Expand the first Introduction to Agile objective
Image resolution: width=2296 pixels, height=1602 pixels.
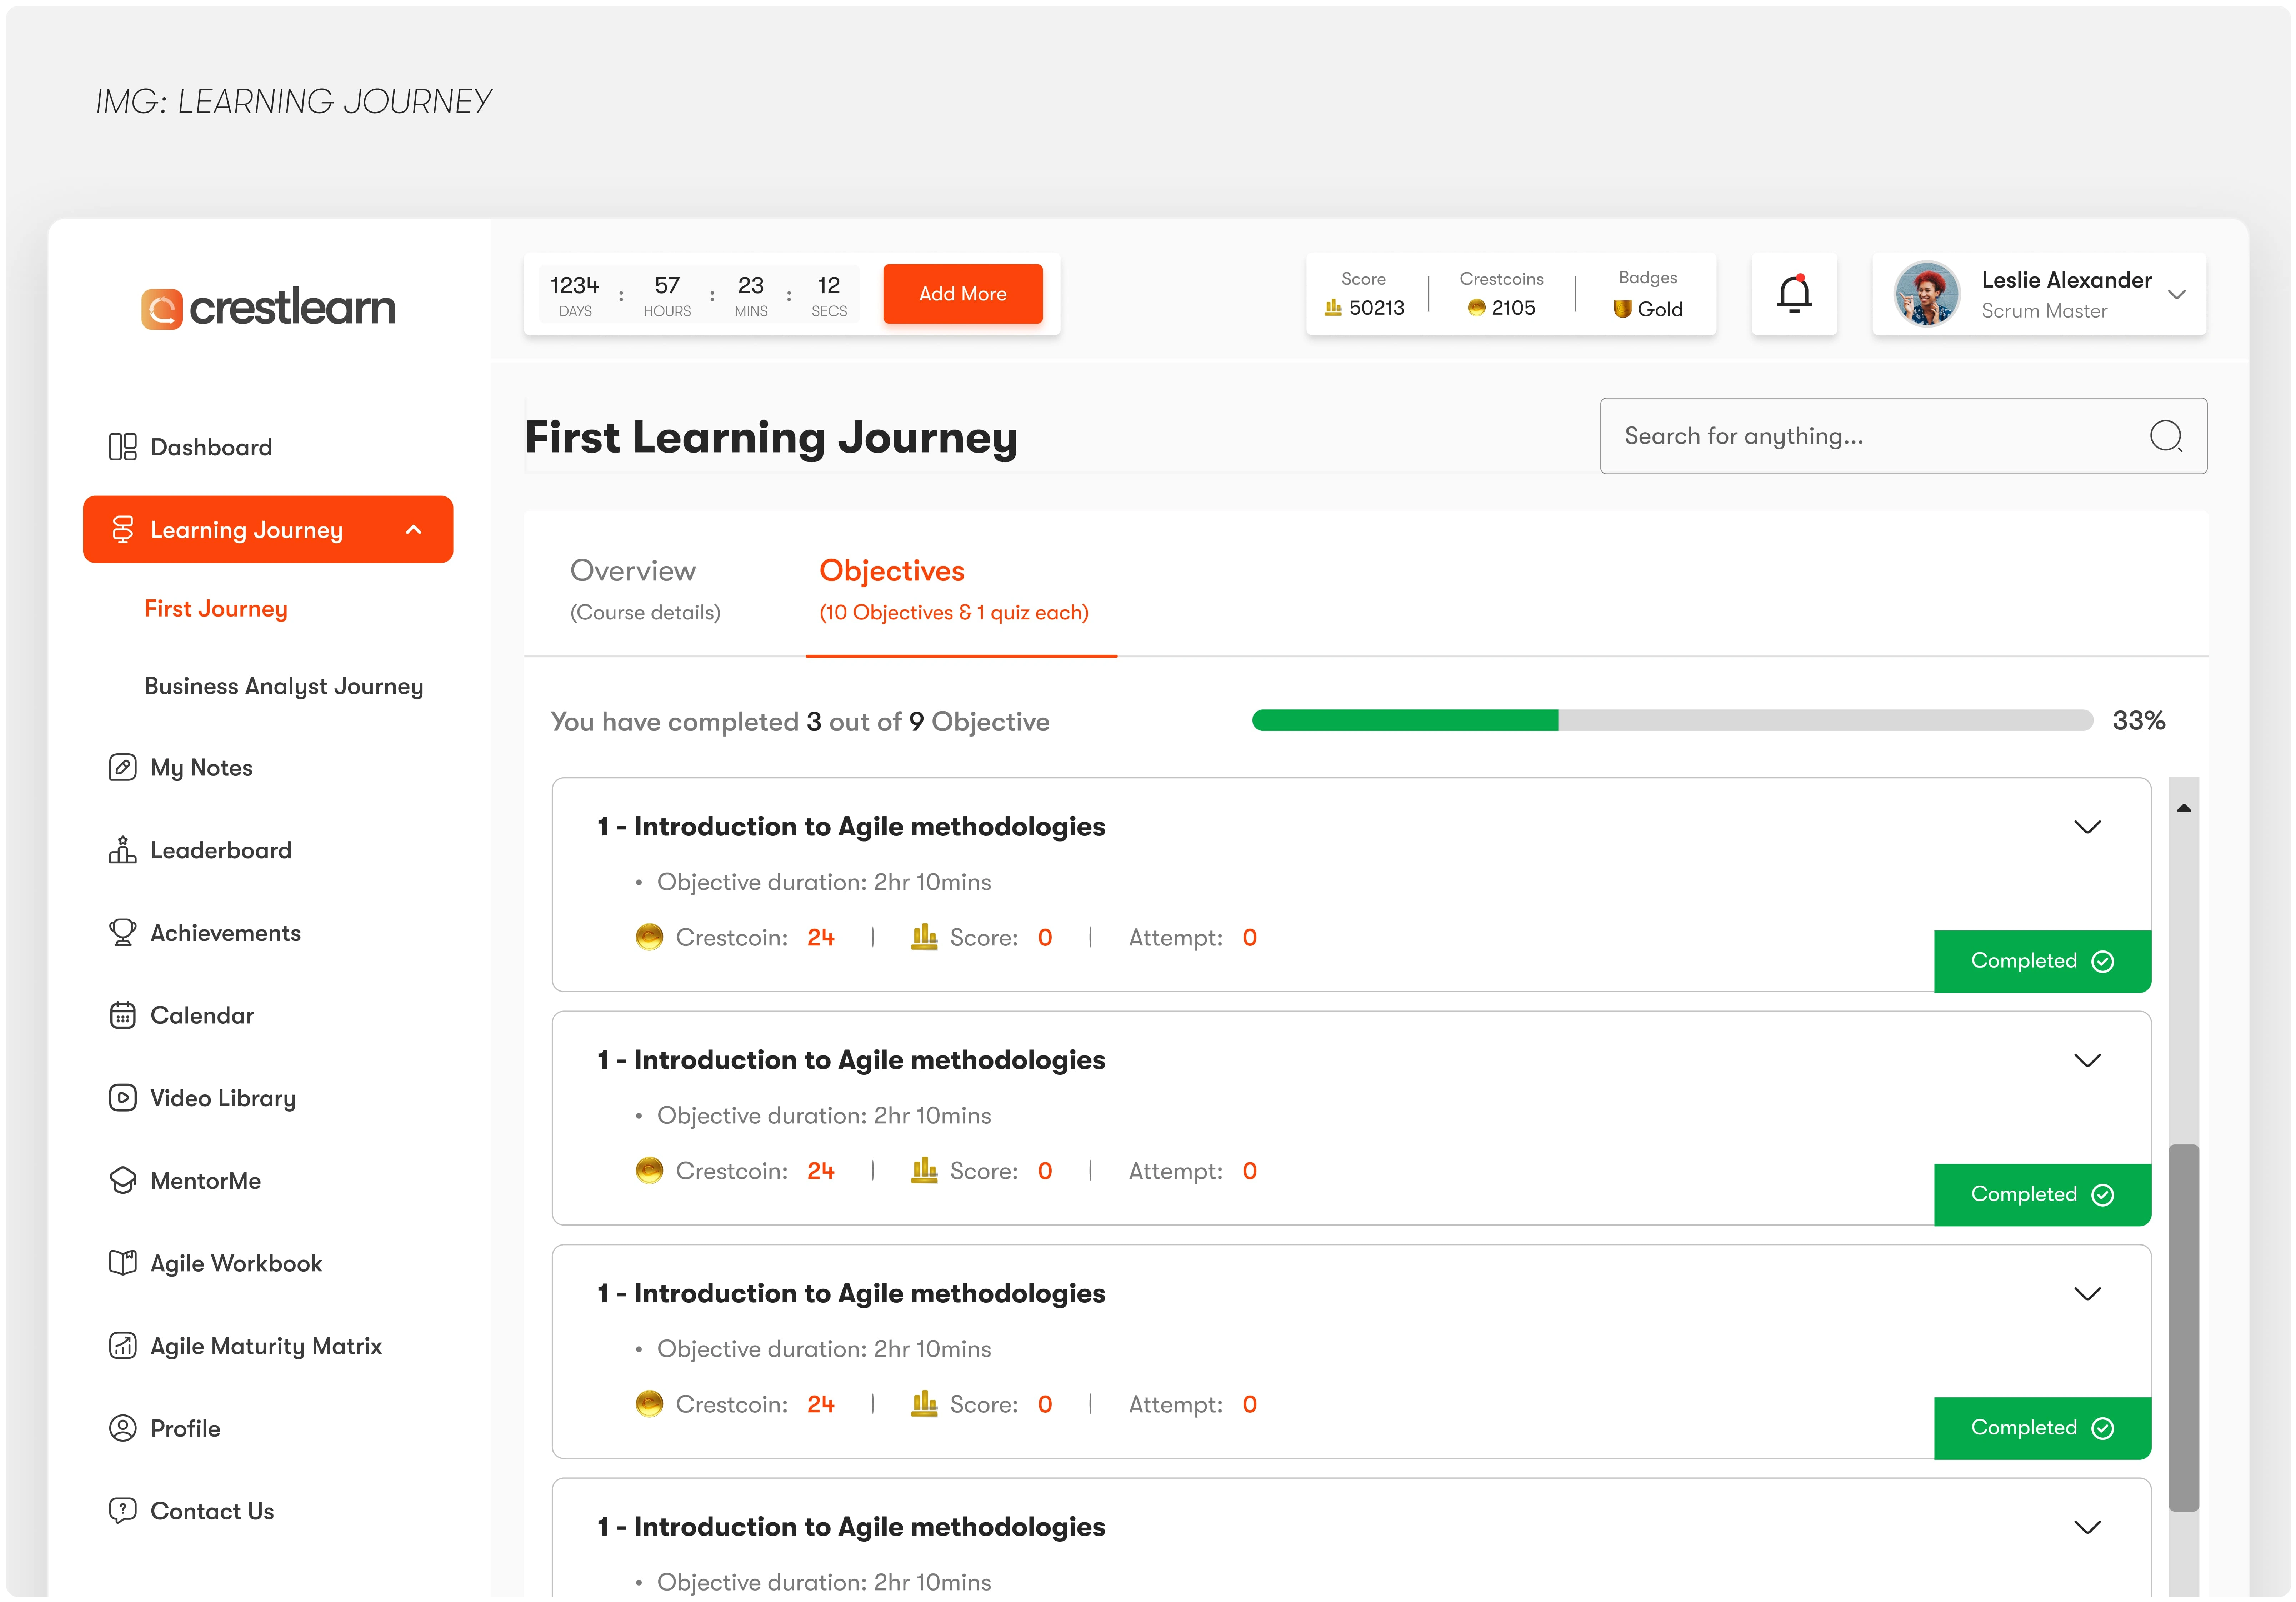click(2087, 827)
